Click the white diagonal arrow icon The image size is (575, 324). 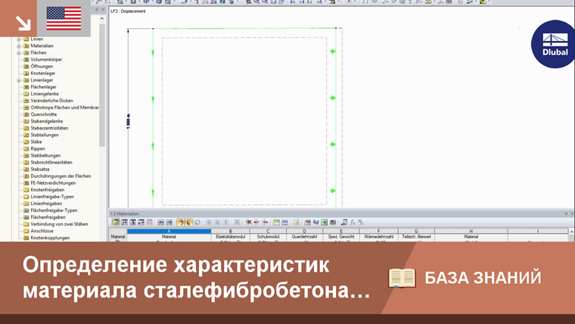(23, 23)
